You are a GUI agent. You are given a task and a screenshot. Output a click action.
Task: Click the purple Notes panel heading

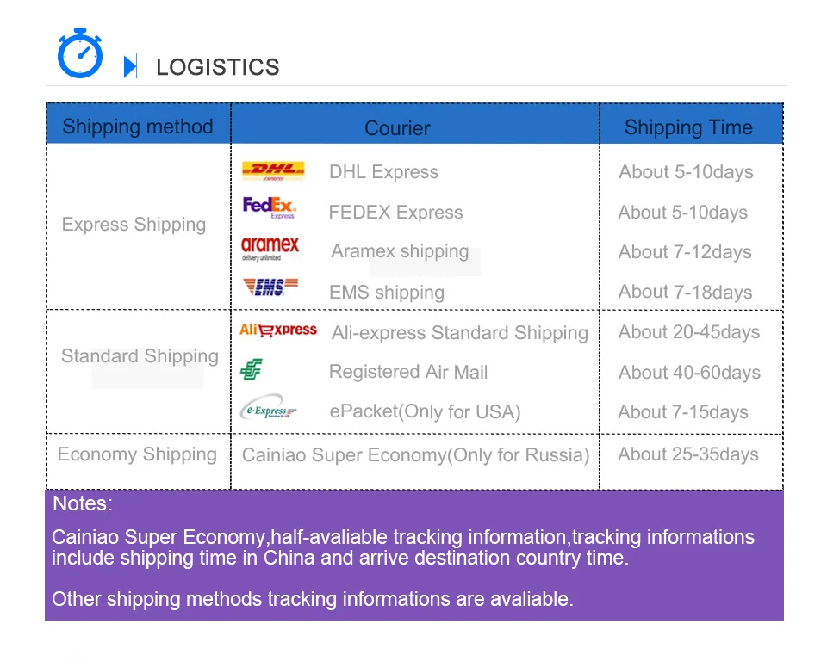click(83, 503)
